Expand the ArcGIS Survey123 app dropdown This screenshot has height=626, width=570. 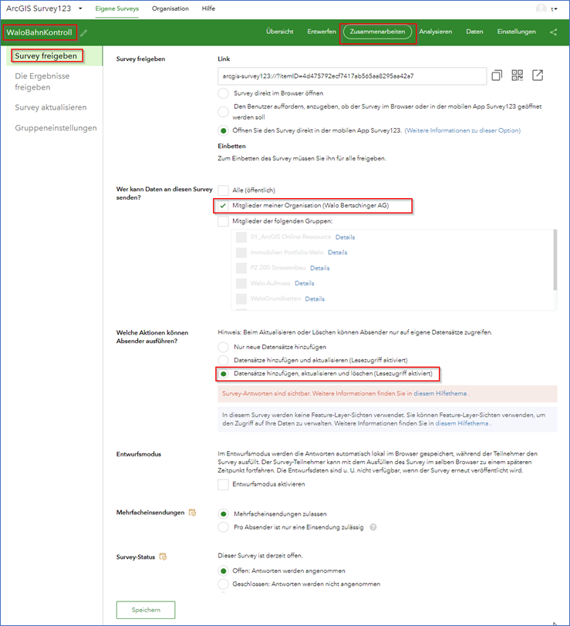80,8
